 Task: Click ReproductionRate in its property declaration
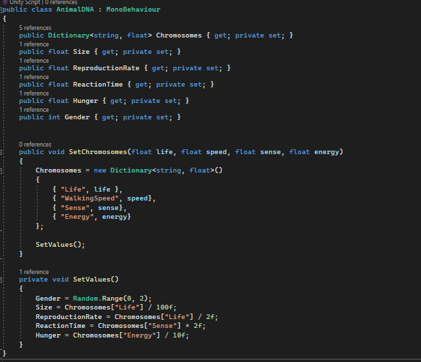pyautogui.click(x=106, y=68)
